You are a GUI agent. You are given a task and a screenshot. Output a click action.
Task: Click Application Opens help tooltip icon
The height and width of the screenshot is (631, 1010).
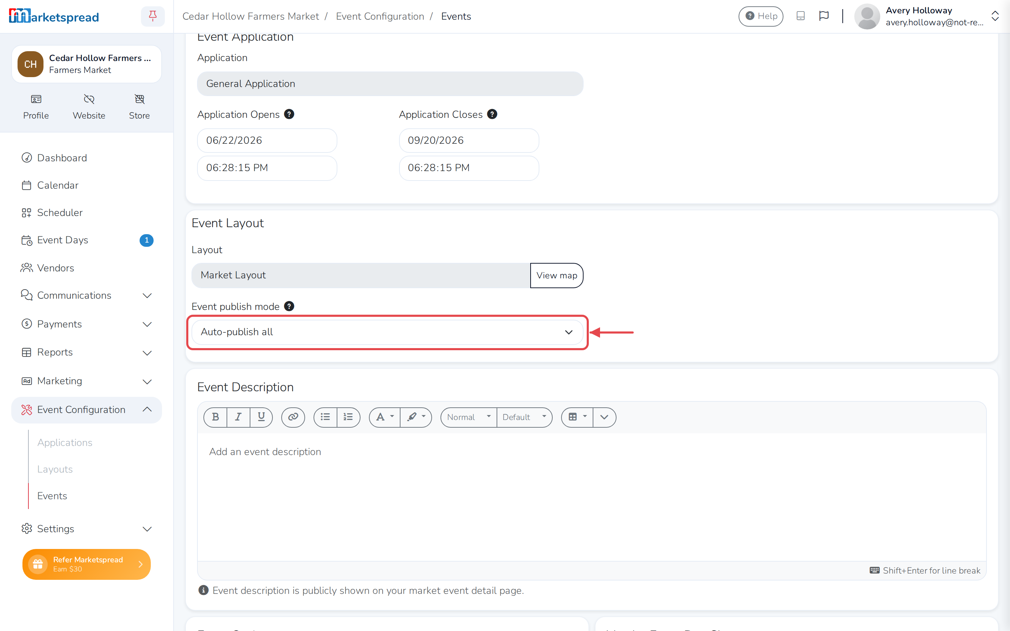[289, 114]
